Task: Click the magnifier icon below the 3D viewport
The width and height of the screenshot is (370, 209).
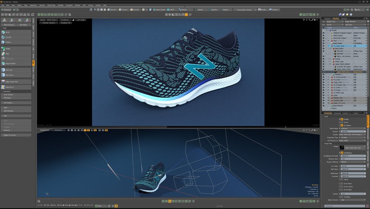Action: (x=39, y=201)
